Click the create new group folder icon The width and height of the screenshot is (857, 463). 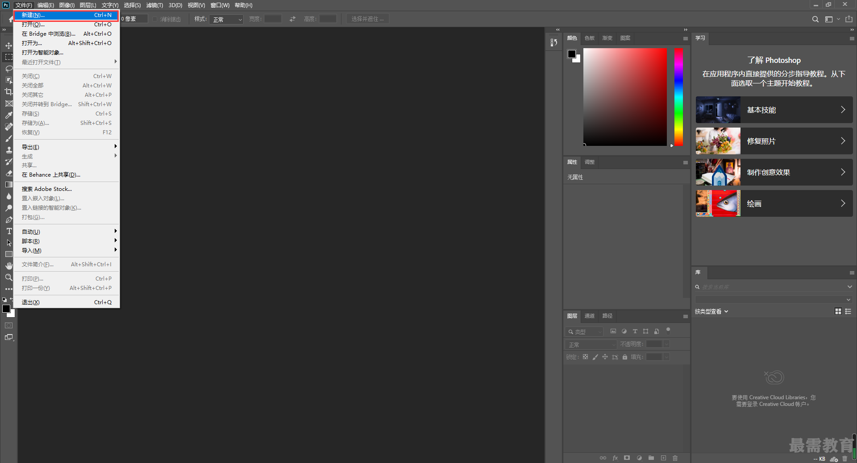(651, 458)
